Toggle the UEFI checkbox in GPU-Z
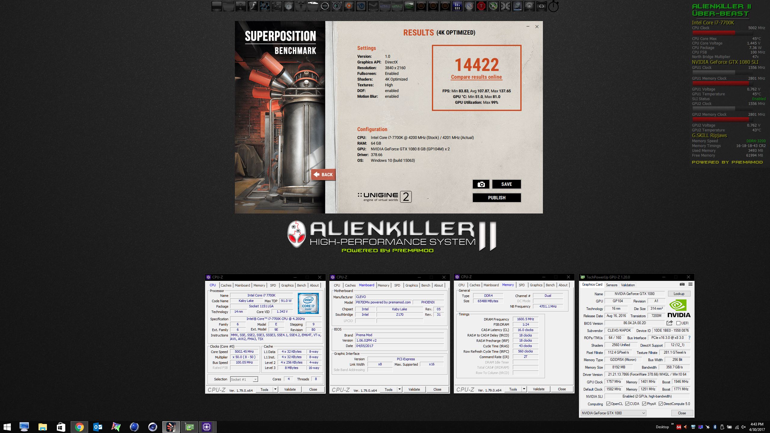The height and width of the screenshot is (433, 770). click(x=678, y=323)
